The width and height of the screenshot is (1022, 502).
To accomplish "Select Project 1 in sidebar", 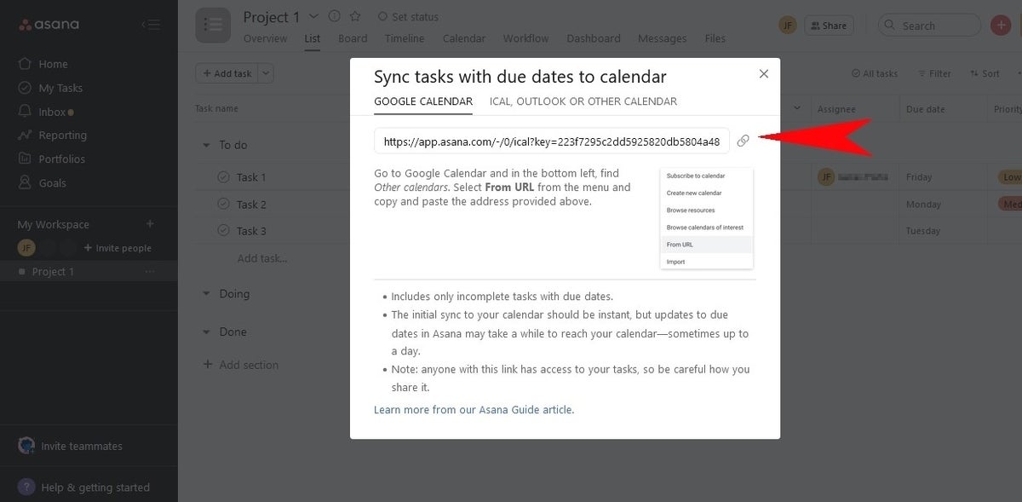I will tap(53, 272).
